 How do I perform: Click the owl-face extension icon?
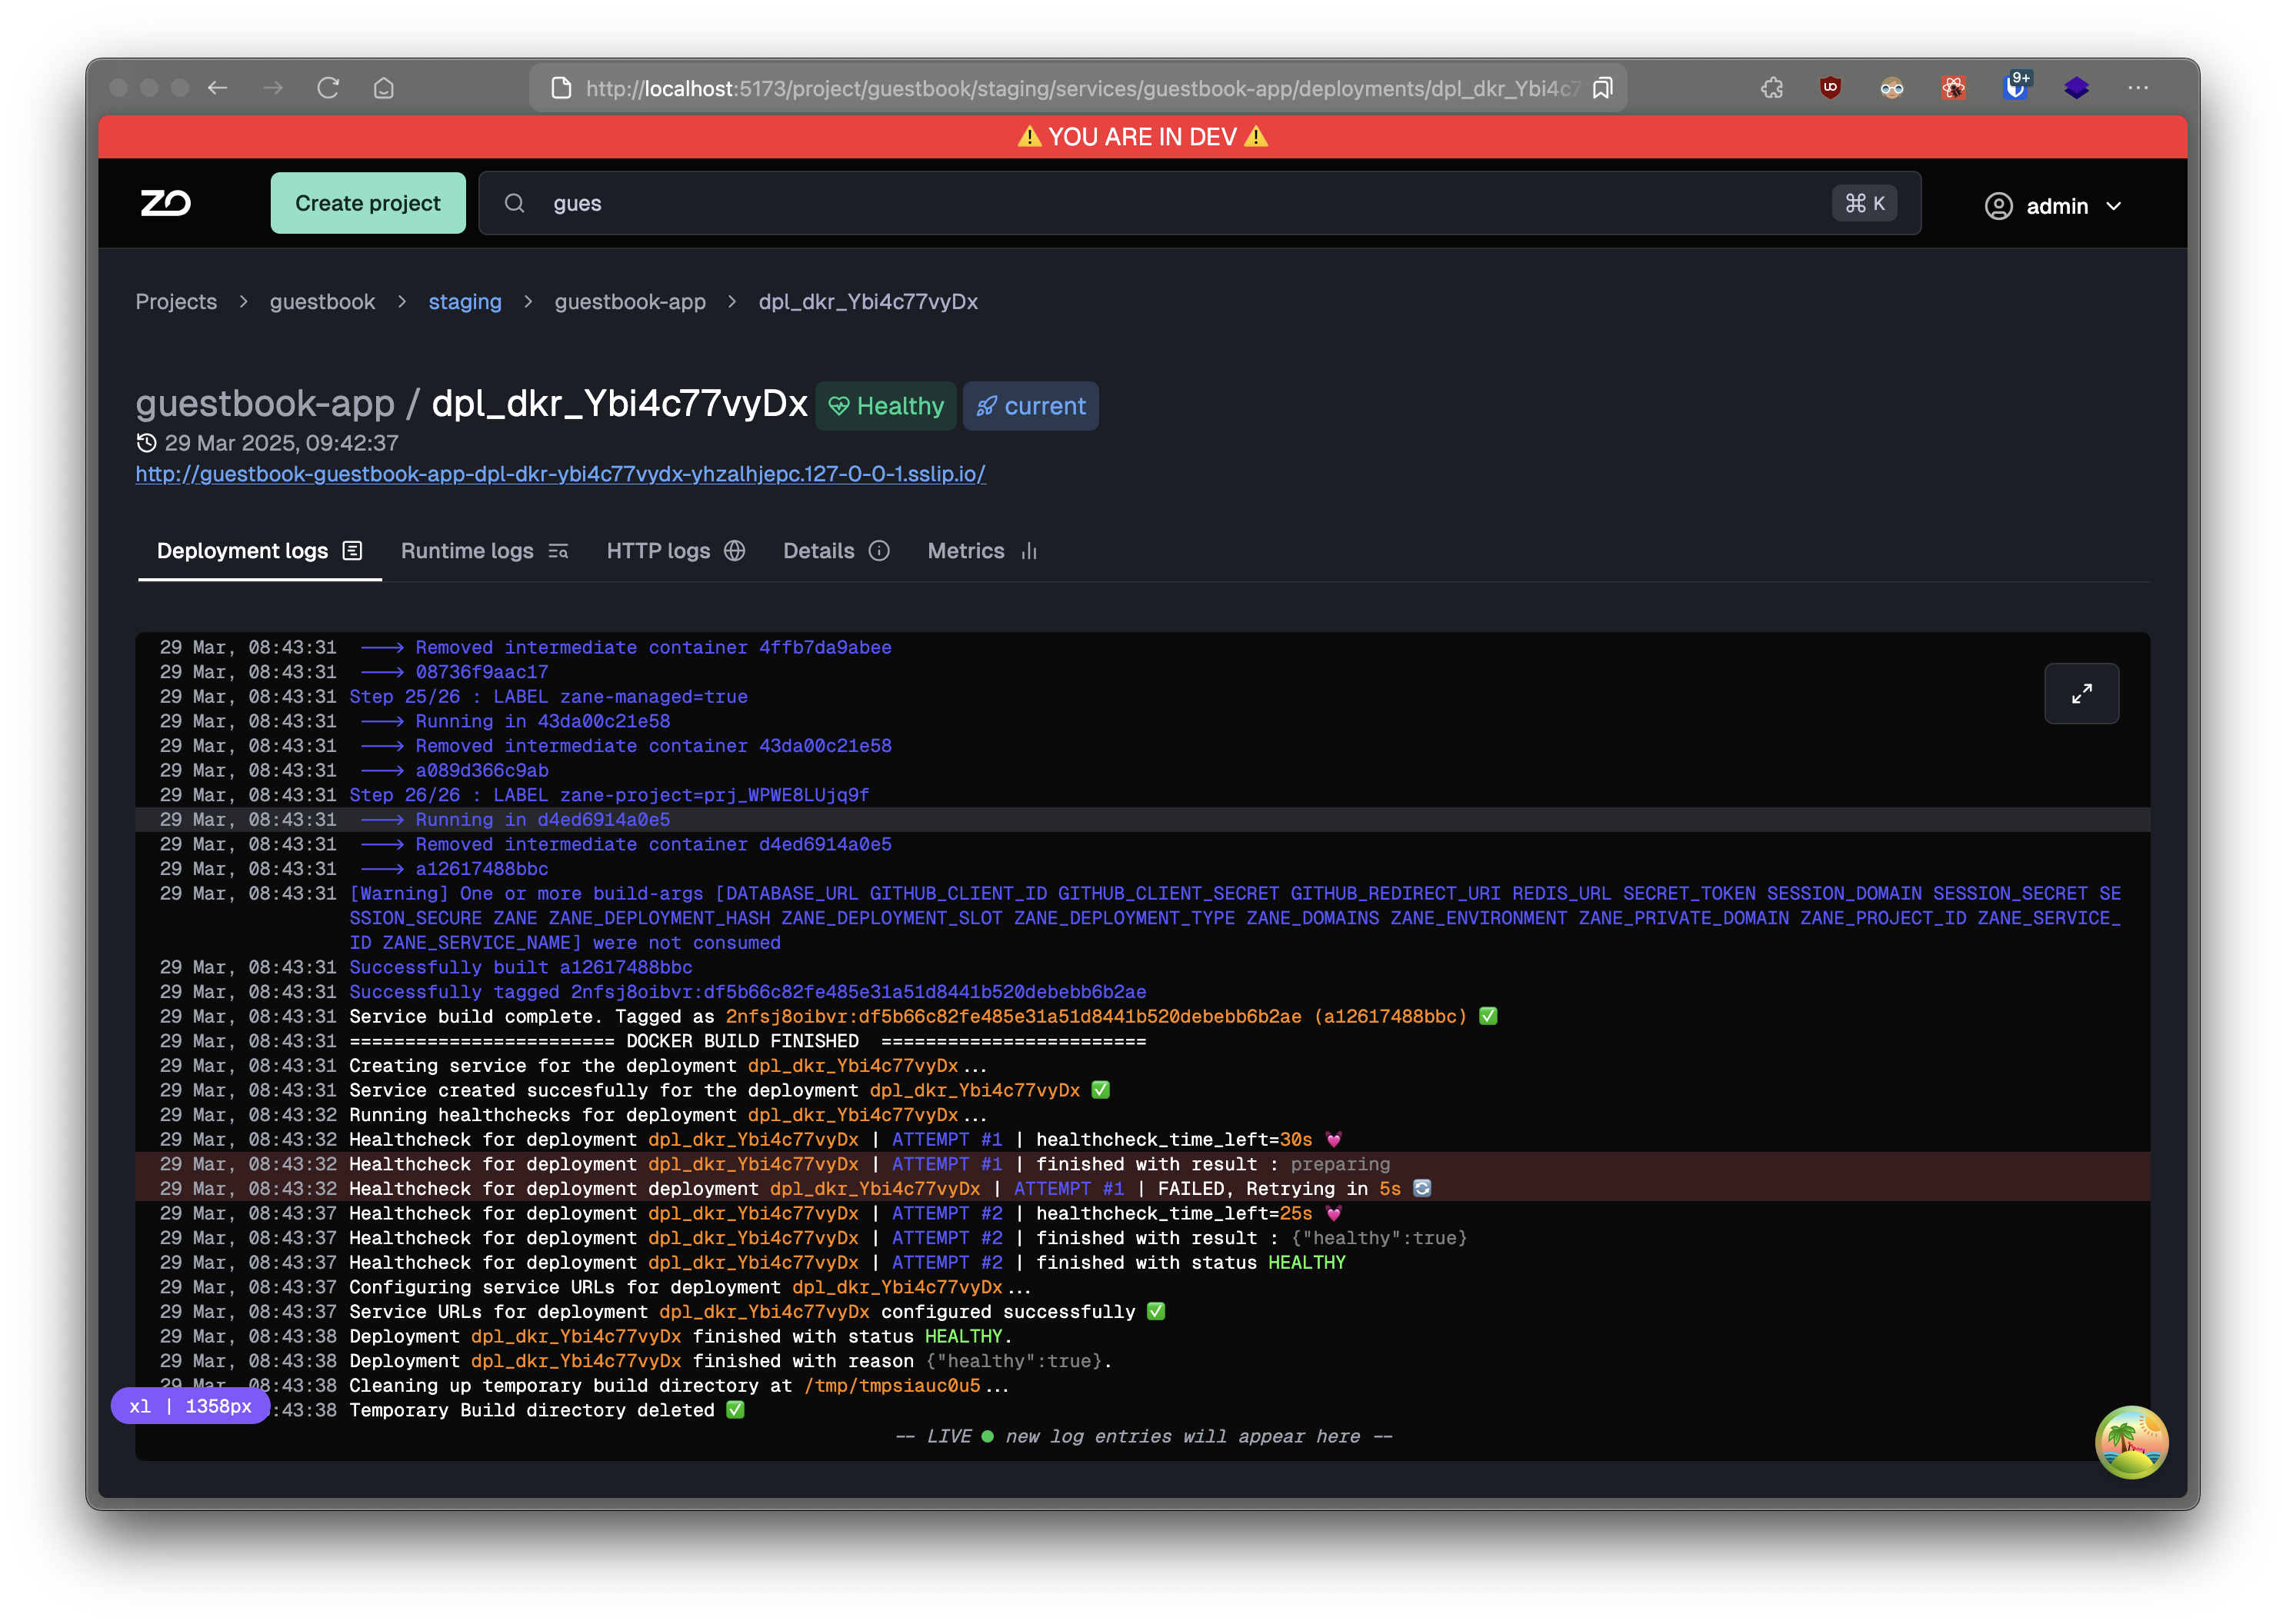coord(1891,88)
